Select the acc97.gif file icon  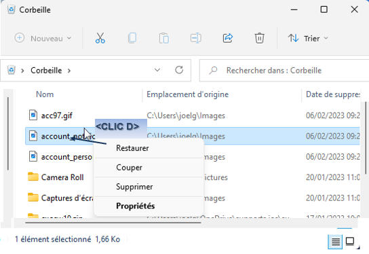[33, 115]
